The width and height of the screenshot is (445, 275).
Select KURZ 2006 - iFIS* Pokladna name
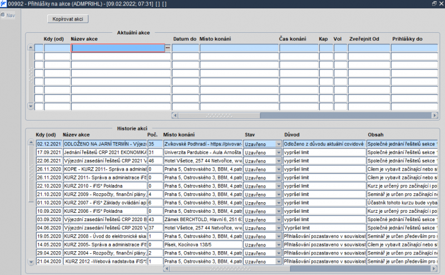point(105,211)
